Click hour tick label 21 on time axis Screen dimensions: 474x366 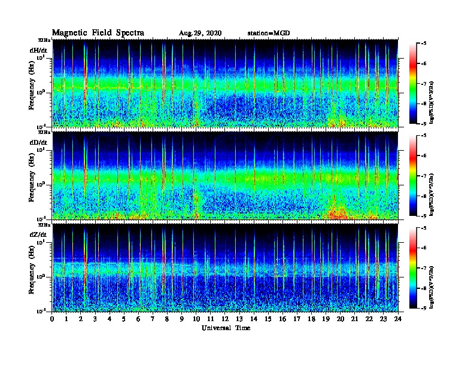pyautogui.click(x=354, y=319)
